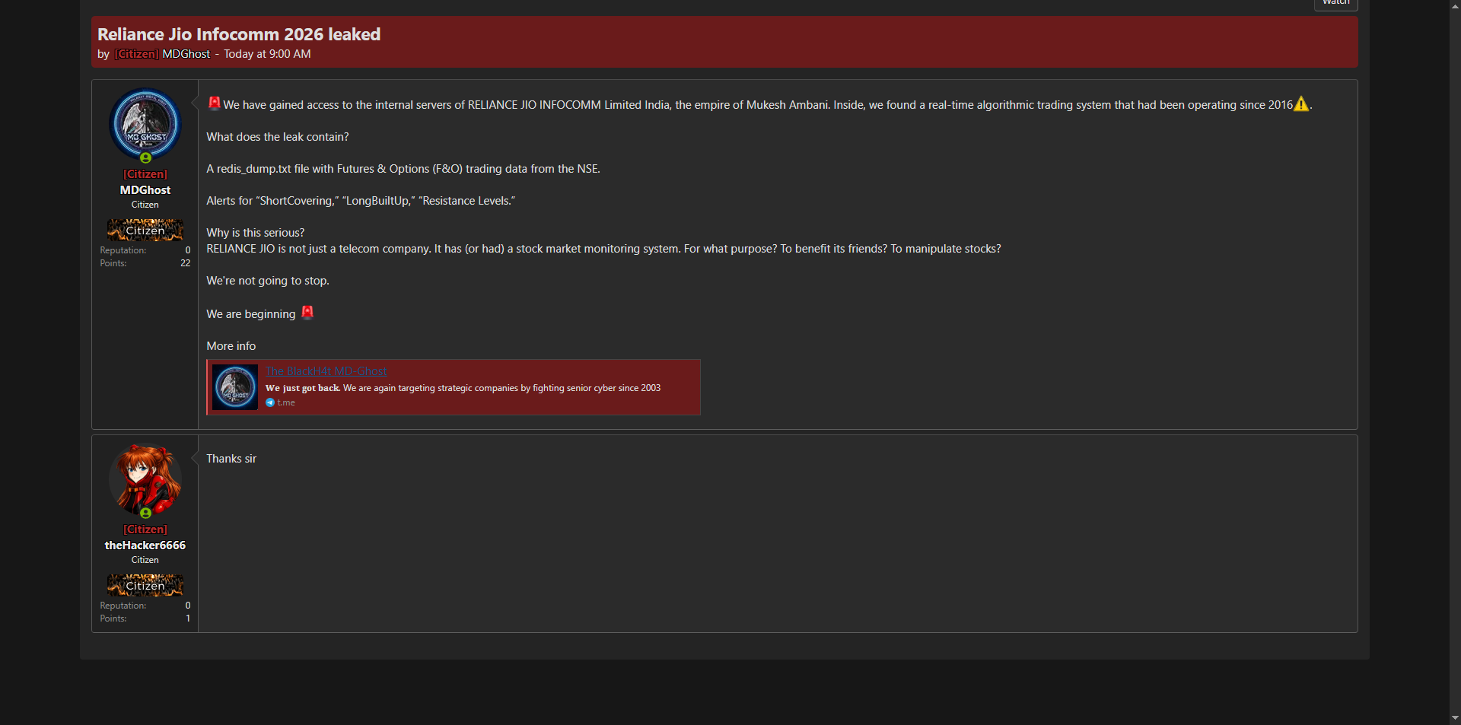
Task: Open MDGhost author link in thread header
Action: tap(186, 54)
